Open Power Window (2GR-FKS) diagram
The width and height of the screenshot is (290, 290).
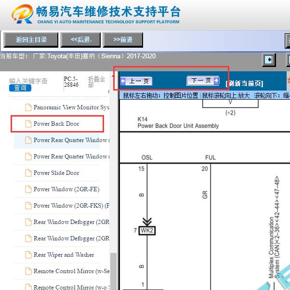tap(71, 206)
